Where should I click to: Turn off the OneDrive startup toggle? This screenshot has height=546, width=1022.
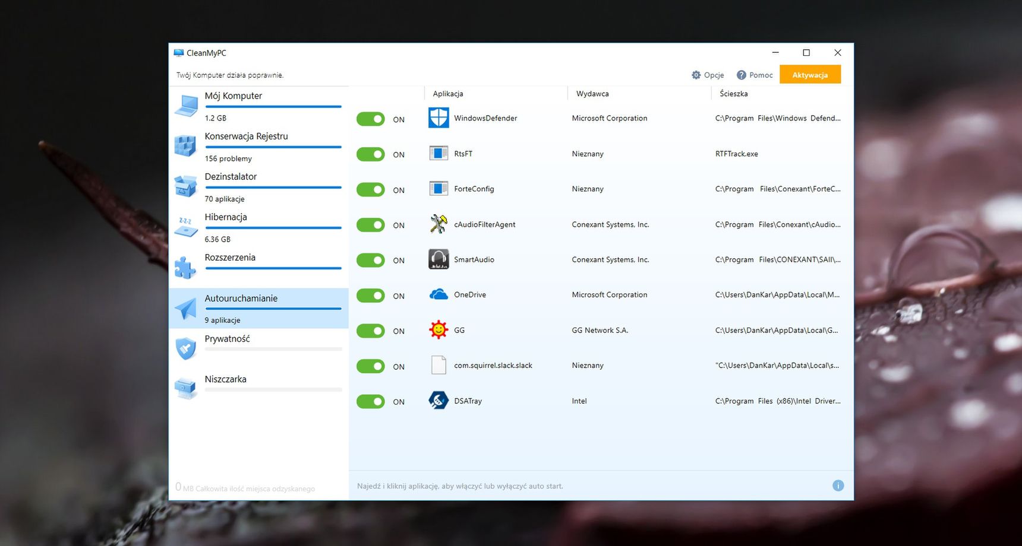(x=371, y=296)
